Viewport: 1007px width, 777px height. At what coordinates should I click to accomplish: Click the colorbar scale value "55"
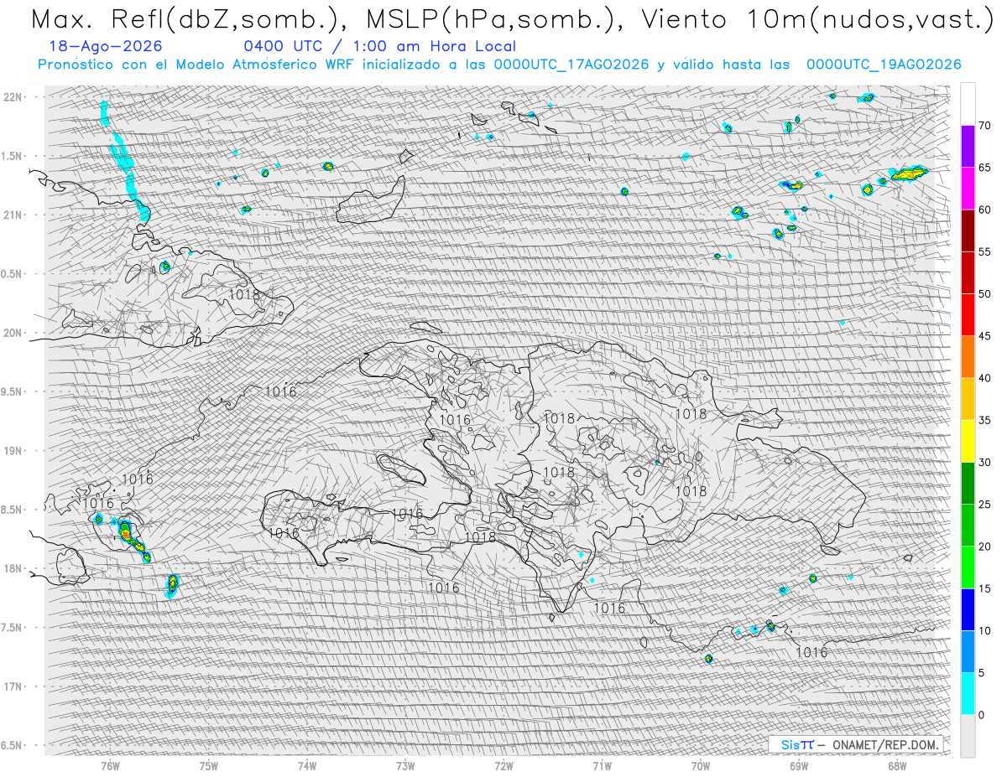984,252
